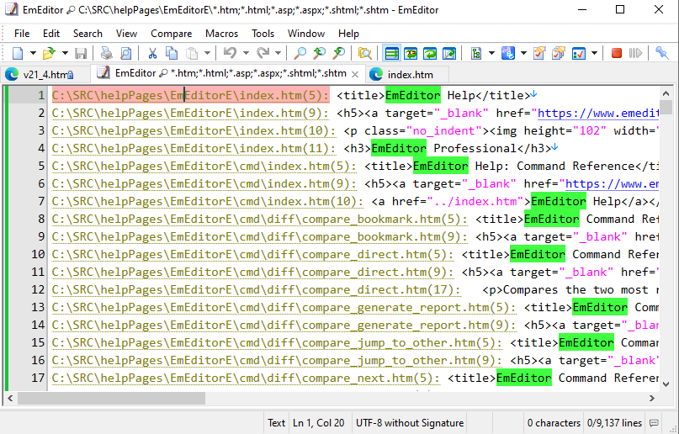Click the Copy icon in toolbar
The image size is (679, 434).
coord(172,54)
